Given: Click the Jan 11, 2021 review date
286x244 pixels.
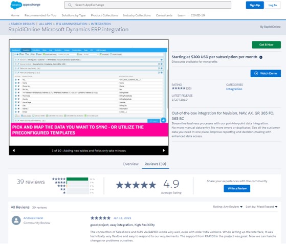Looking at the screenshot, I should pyautogui.click(x=122, y=218).
